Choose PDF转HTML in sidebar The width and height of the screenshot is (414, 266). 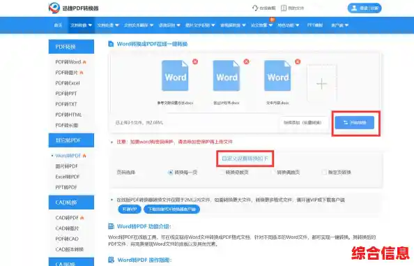(68, 114)
